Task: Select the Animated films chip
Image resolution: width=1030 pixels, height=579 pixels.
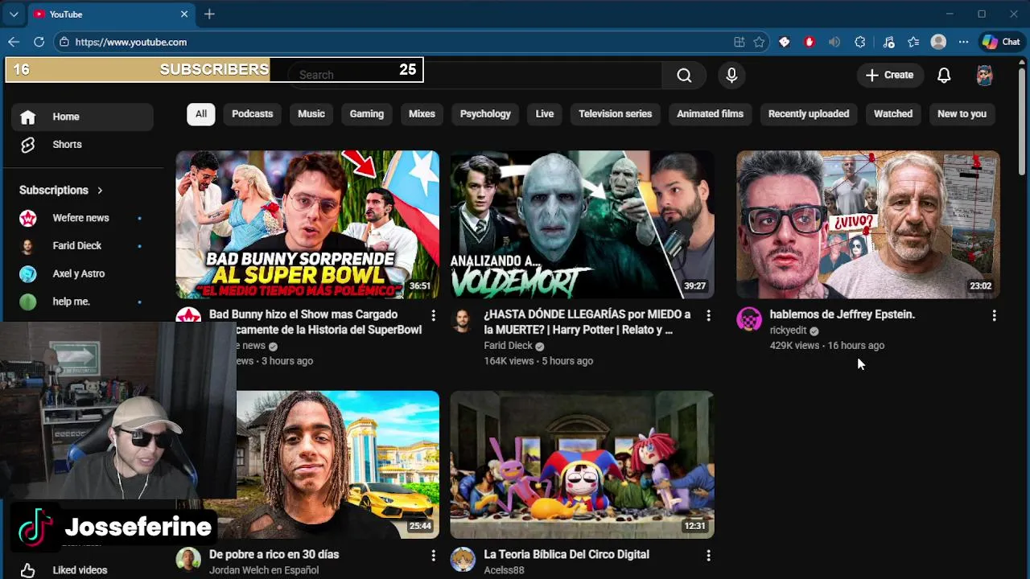Action: [x=710, y=114]
